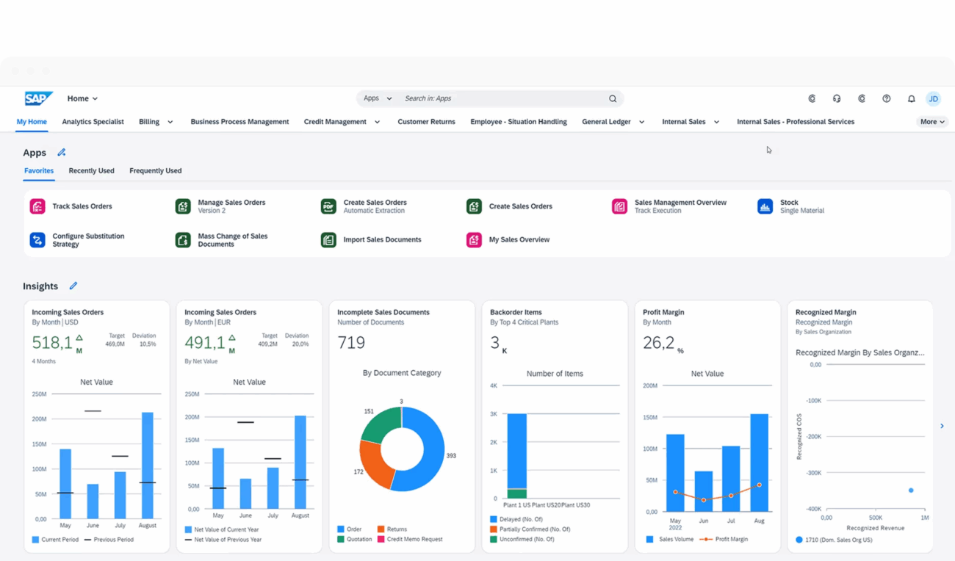Image resolution: width=955 pixels, height=561 pixels.
Task: Open the Business Process Management tab
Action: 239,122
